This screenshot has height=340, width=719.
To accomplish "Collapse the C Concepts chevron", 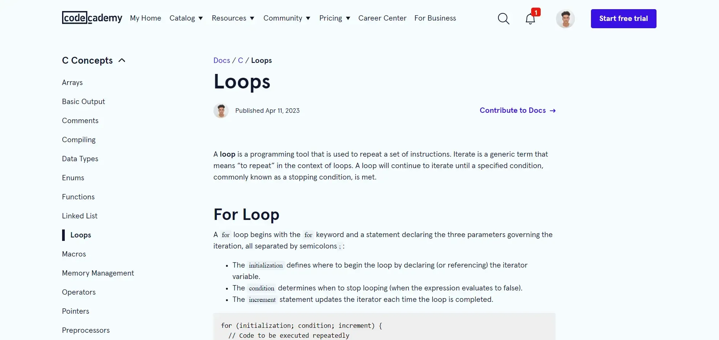I will (x=122, y=60).
